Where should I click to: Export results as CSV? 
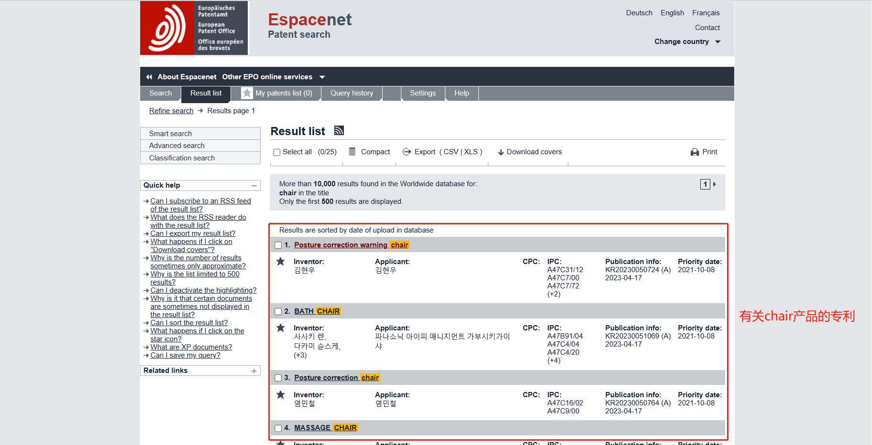(451, 152)
